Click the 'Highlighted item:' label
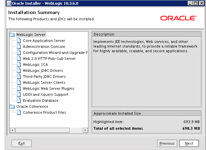Image resolution: width=206 pixels, height=150 pixels. click(108, 122)
